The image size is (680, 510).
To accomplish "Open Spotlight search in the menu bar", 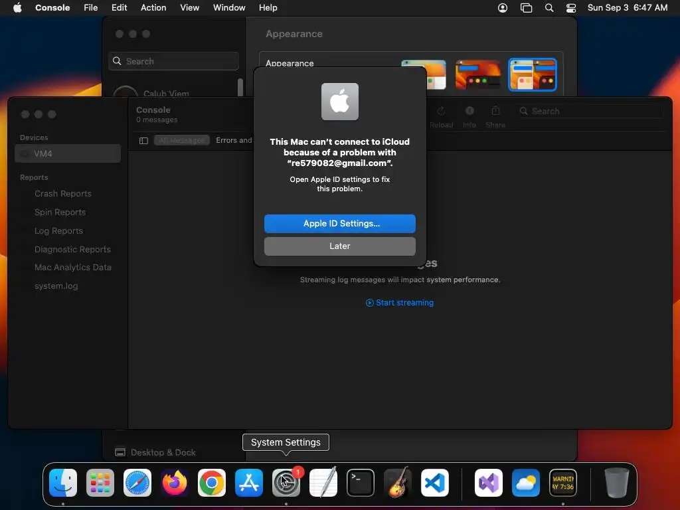I will [x=549, y=8].
